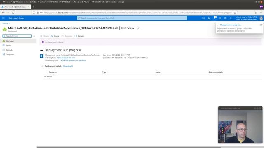
Task: Click Firefox back button
Action: point(3,13)
